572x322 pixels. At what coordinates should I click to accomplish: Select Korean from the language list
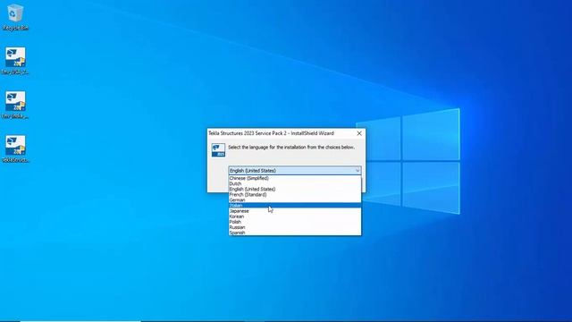coord(295,216)
